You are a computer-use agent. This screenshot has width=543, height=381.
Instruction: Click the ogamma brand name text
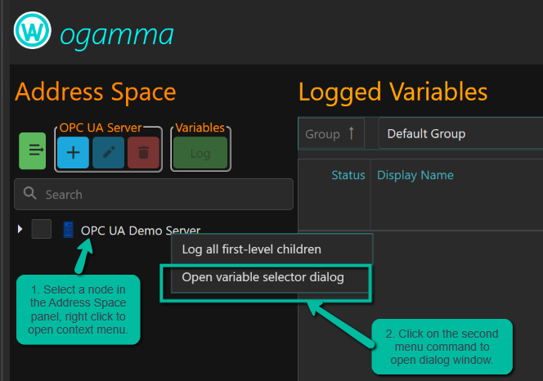(x=116, y=34)
